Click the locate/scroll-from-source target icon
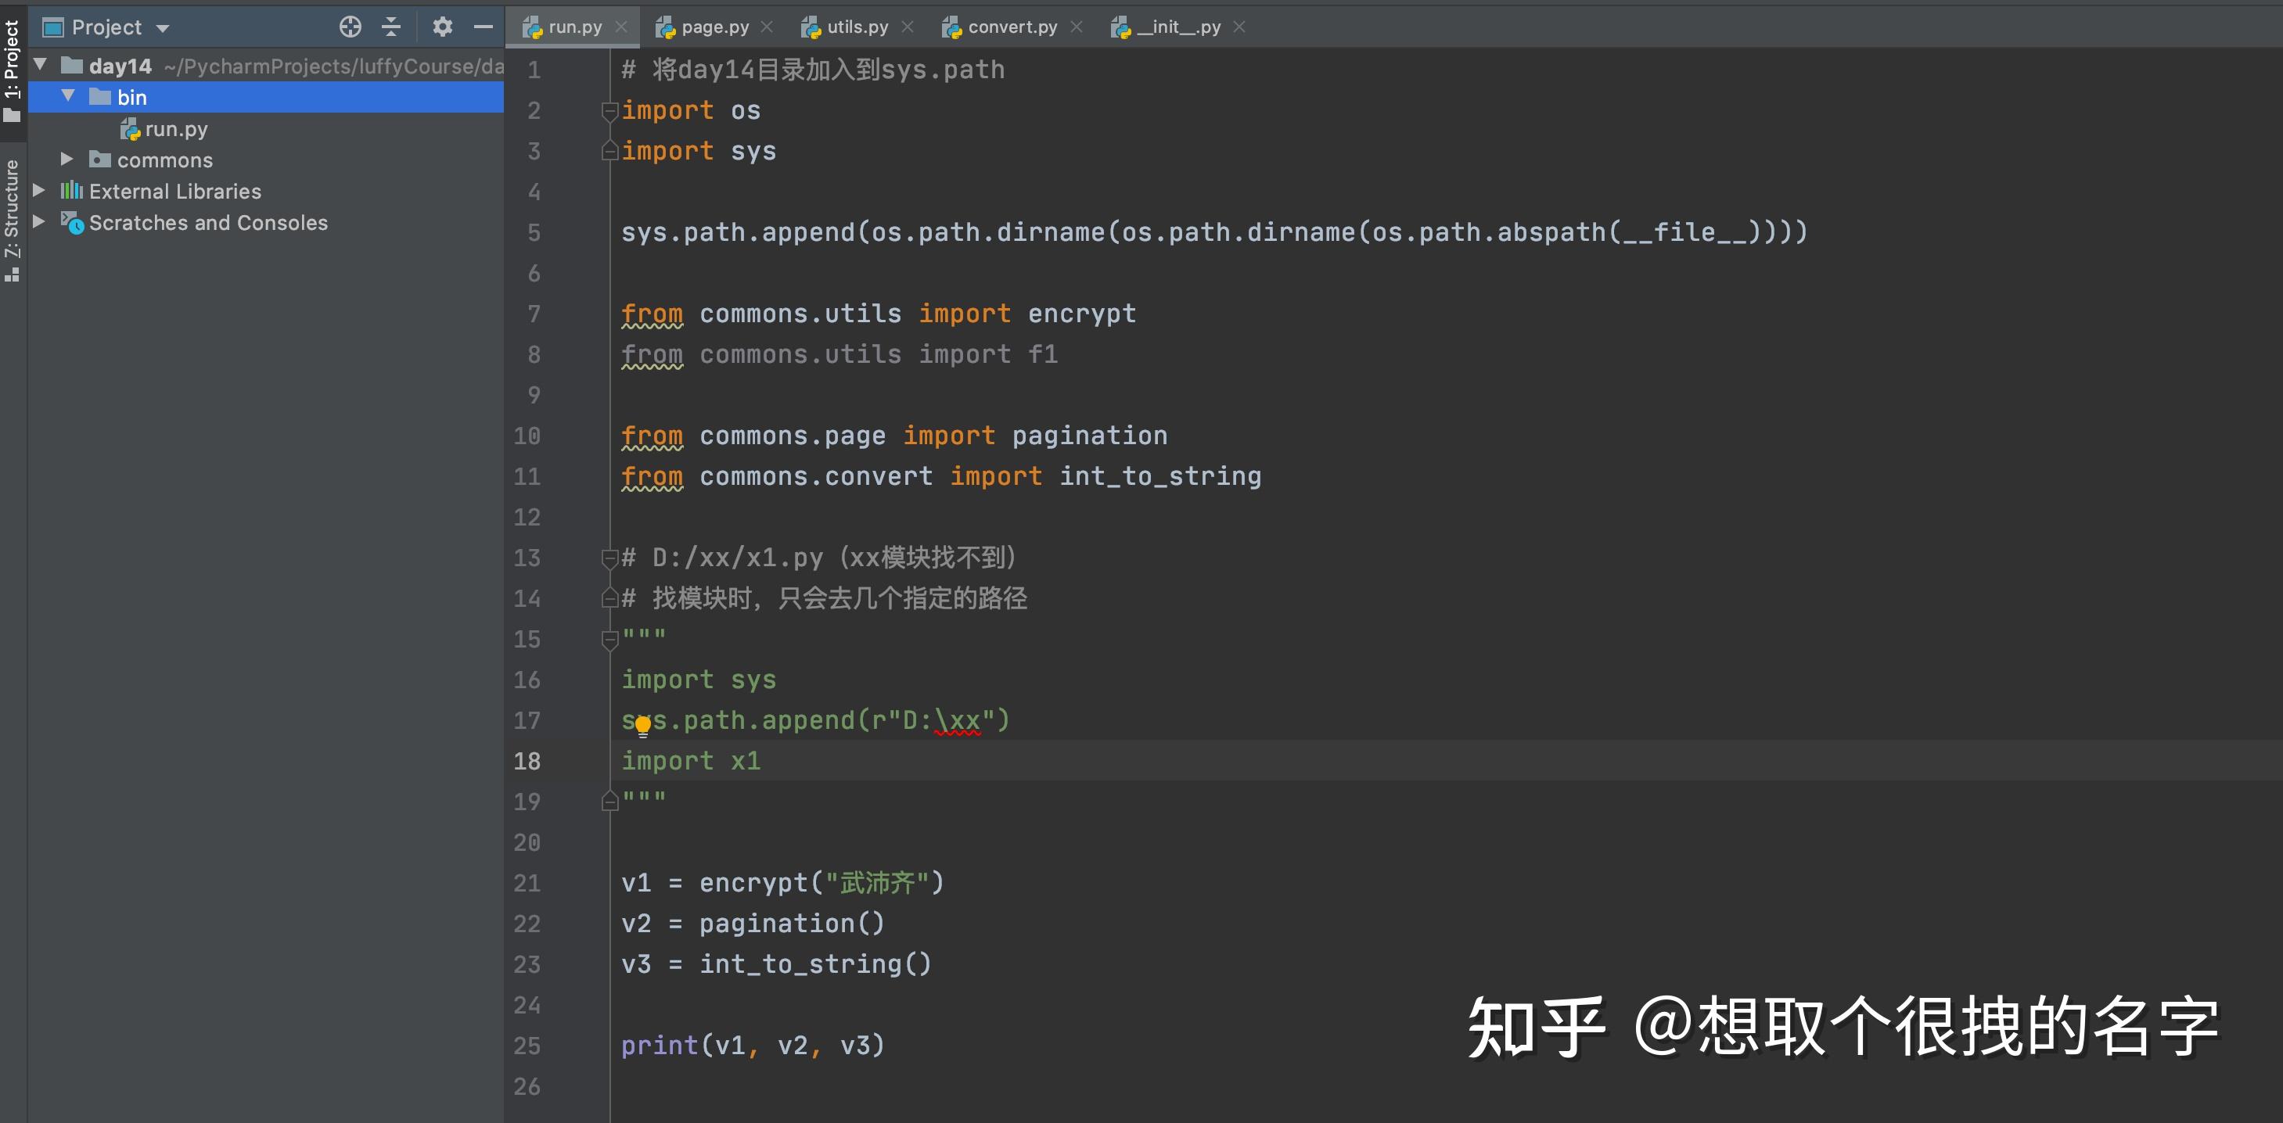2283x1123 pixels. tap(350, 27)
